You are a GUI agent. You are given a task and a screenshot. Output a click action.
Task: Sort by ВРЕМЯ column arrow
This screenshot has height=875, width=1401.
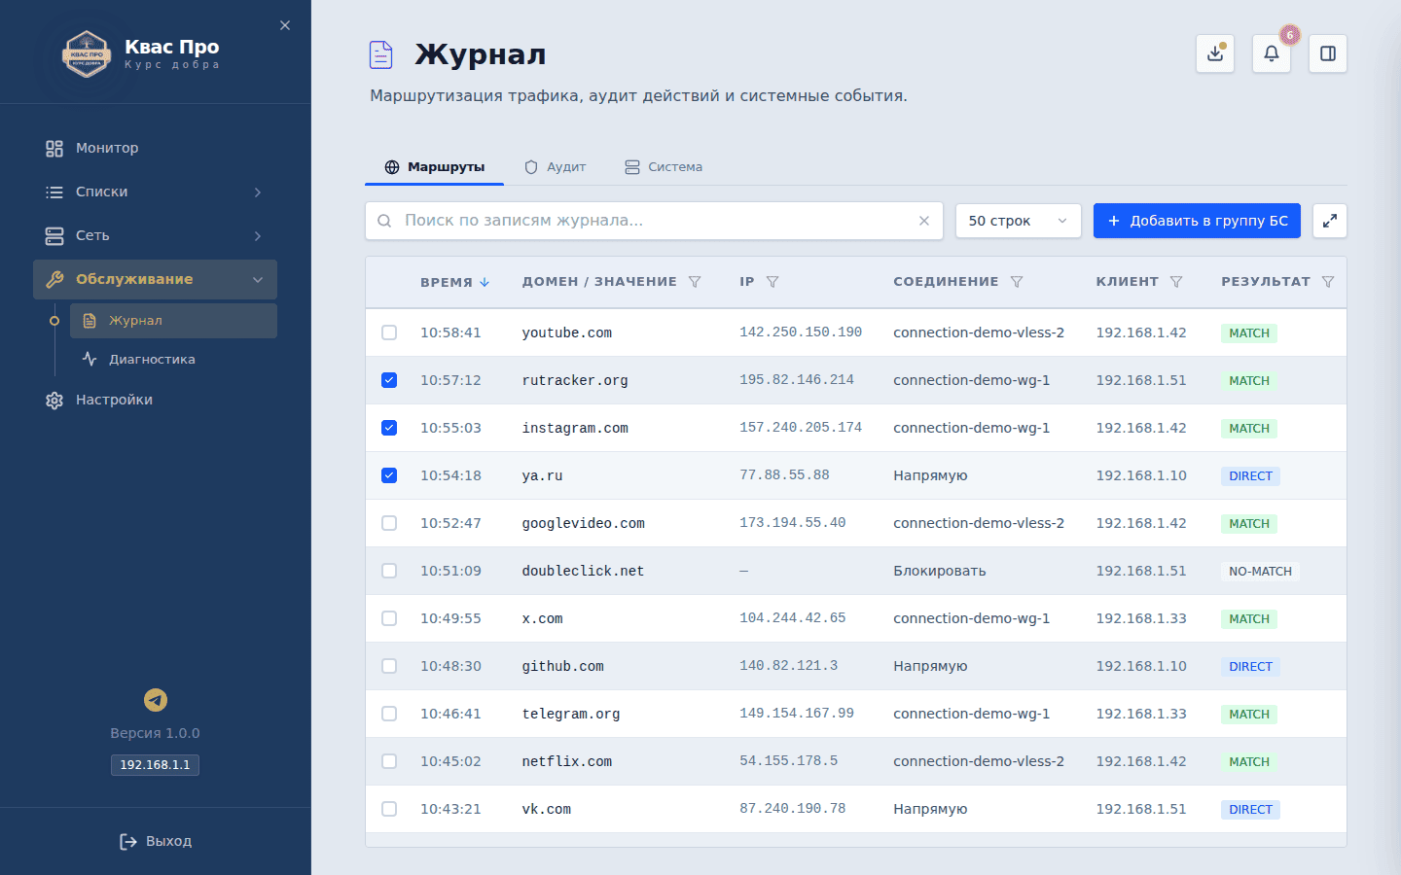(485, 282)
